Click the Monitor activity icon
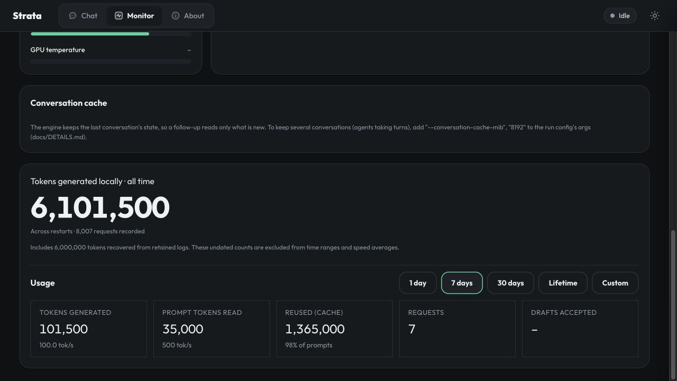 [118, 16]
